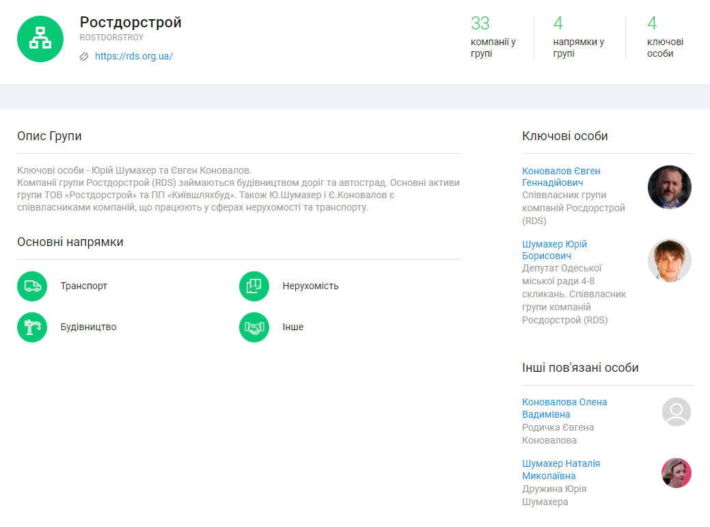Image resolution: width=710 pixels, height=527 pixels.
Task: Click the 33 компанії у групі counter
Action: tap(493, 38)
